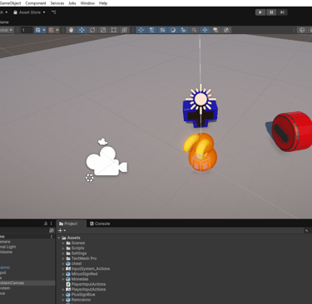Expand the Scenes folder

63,243
